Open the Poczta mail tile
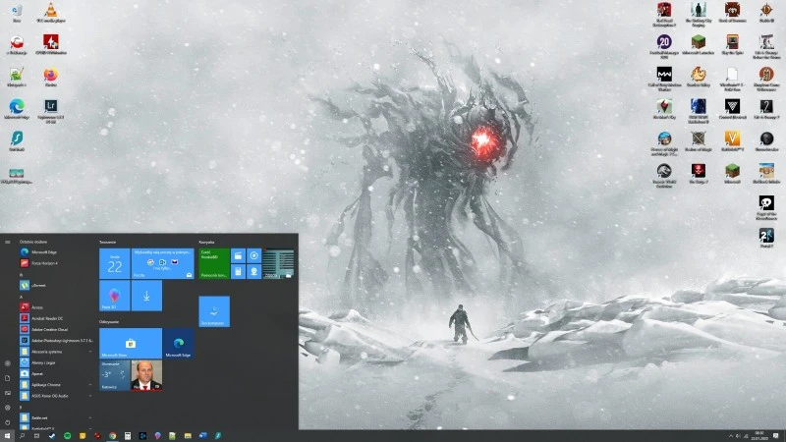Viewport: 786px width, 442px height. click(x=162, y=263)
